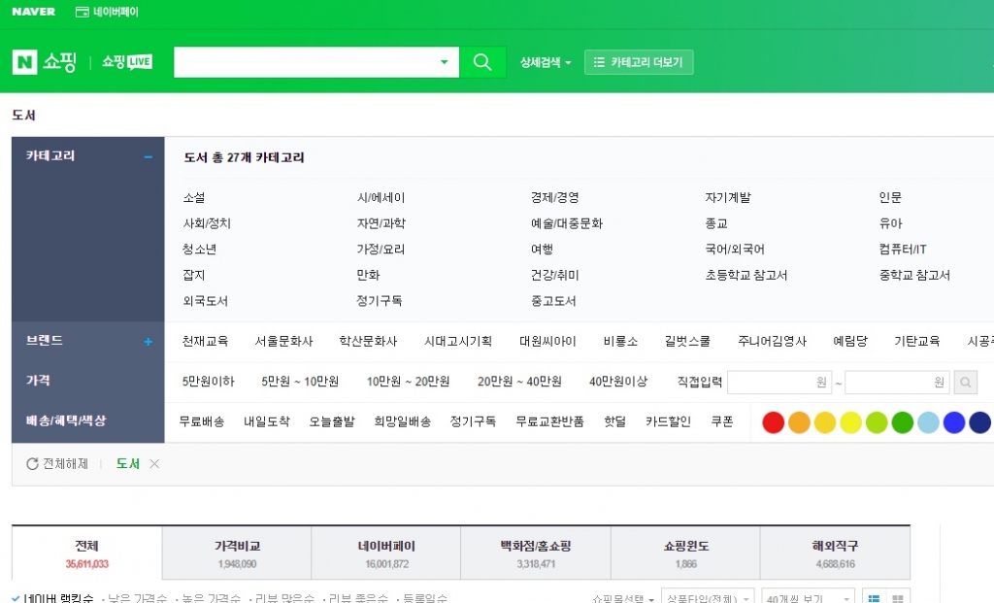Open the search box autocomplete dropdown arrow

[x=445, y=62]
